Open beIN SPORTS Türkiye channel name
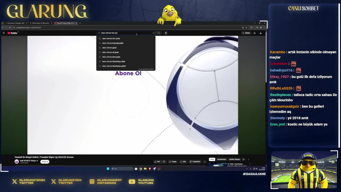This screenshot has width=341, height=192. [28, 161]
